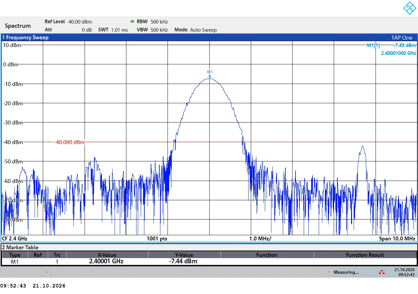418x294 pixels.
Task: Click the X-Value column header
Action: click(107, 255)
